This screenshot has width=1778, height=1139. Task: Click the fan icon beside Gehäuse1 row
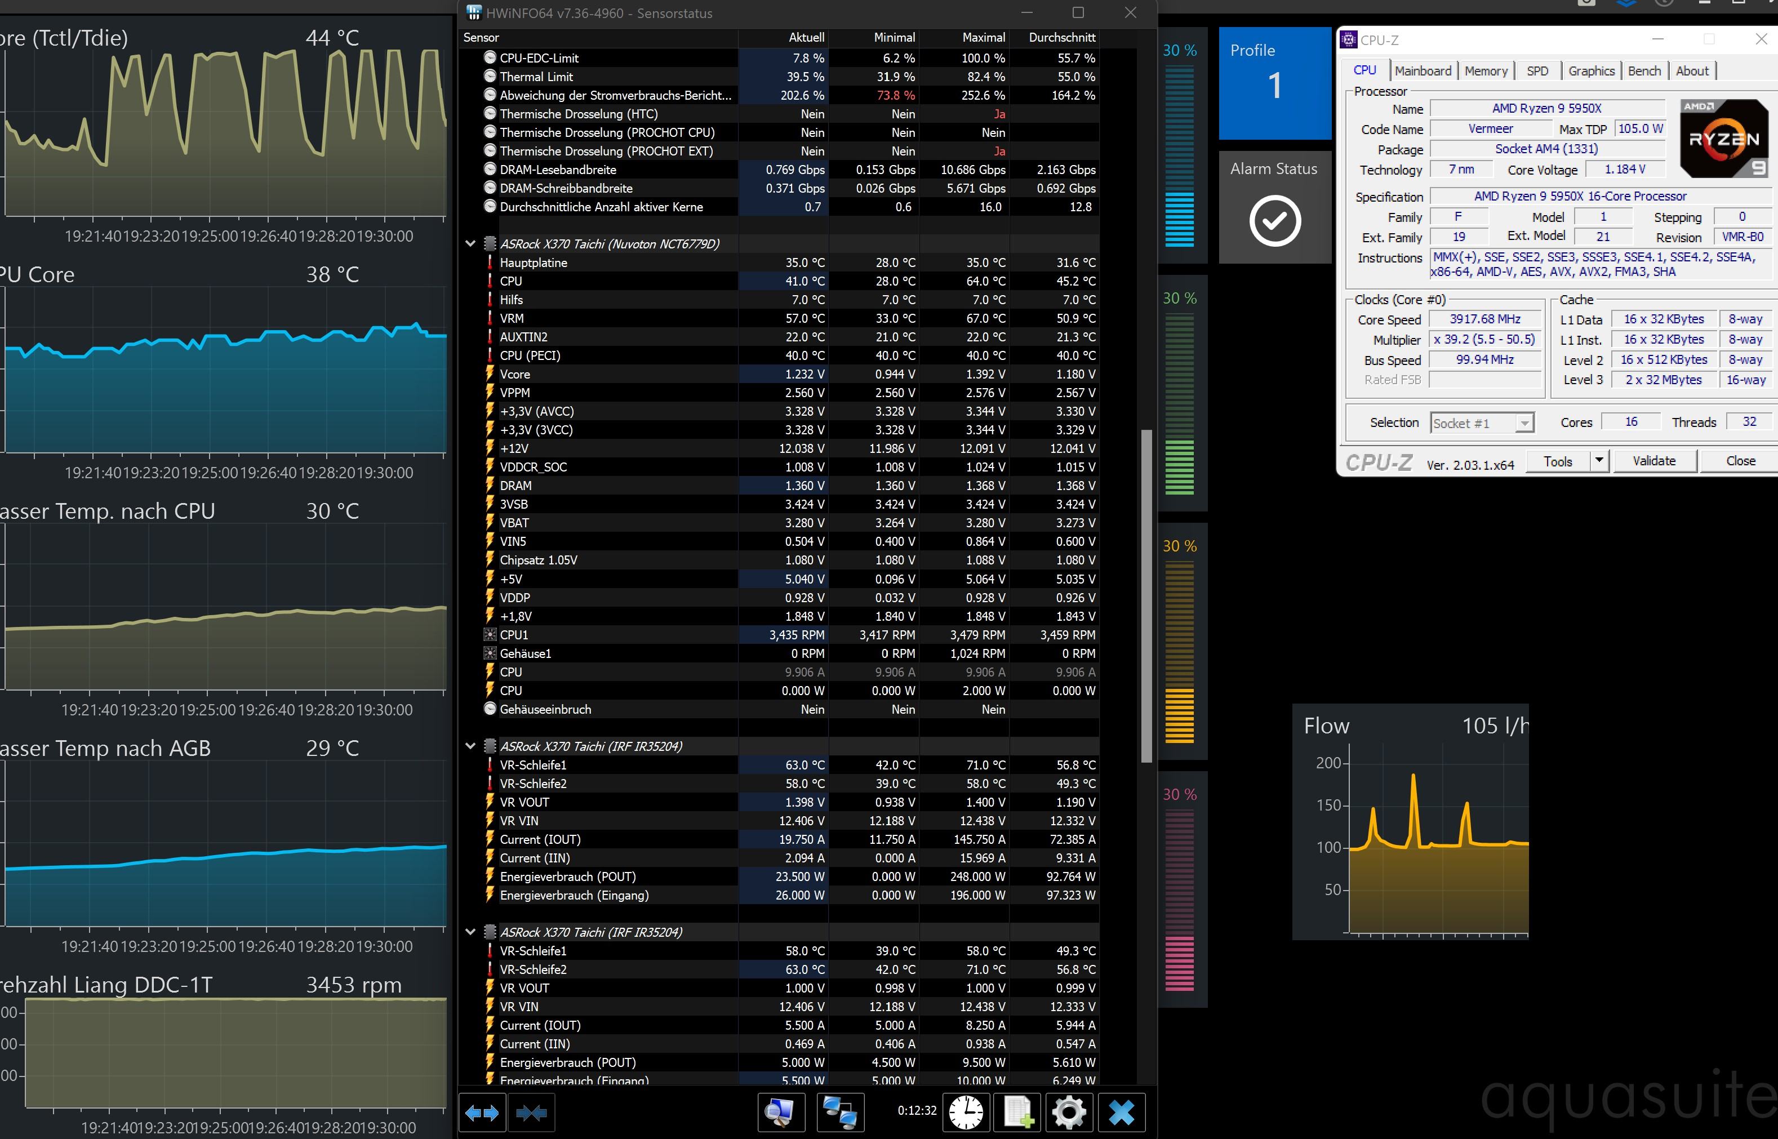click(x=489, y=653)
